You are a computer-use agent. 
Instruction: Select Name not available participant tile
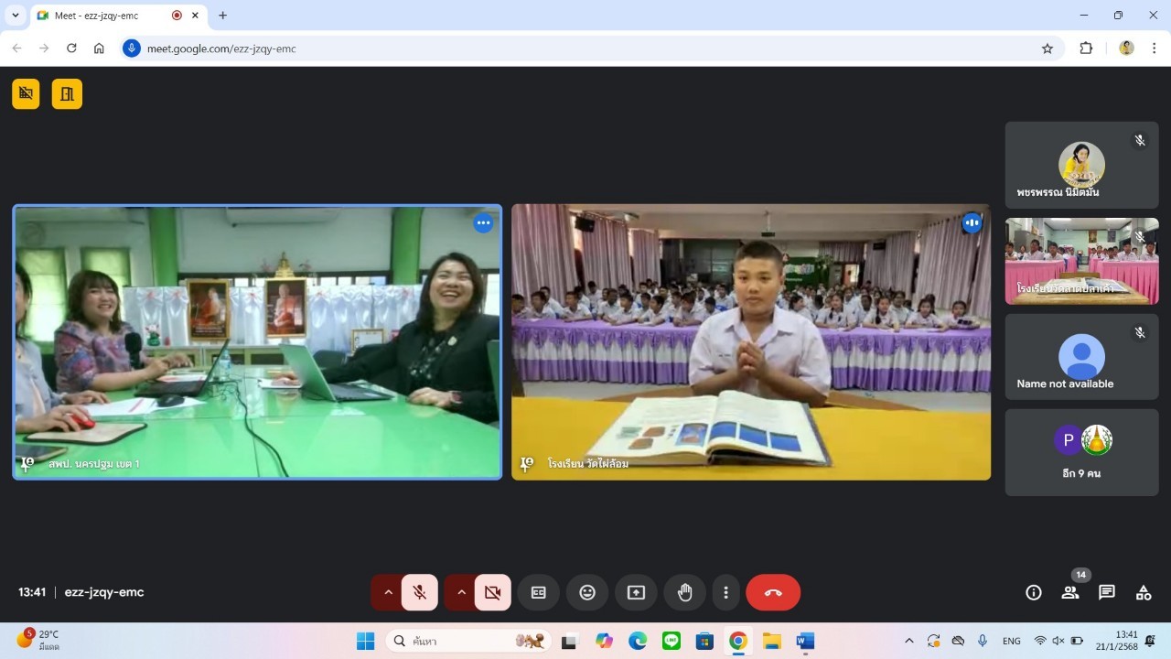click(x=1081, y=357)
